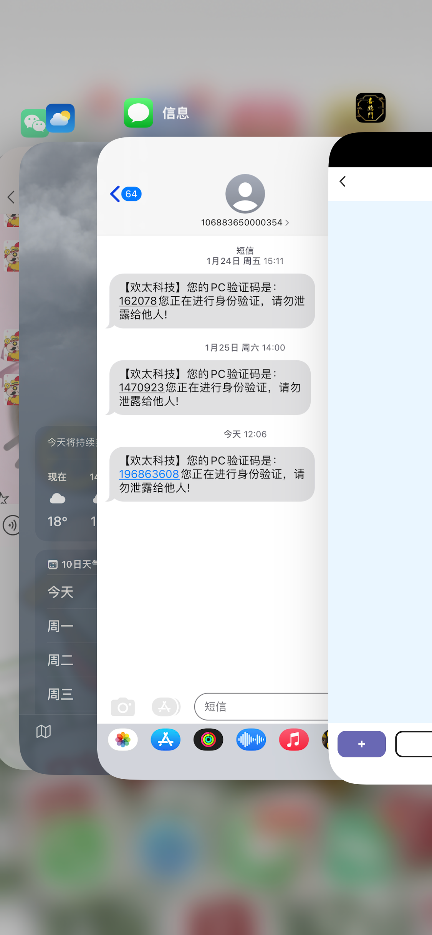Expand contact details for 106883650000354
The height and width of the screenshot is (935, 432).
coord(245,223)
